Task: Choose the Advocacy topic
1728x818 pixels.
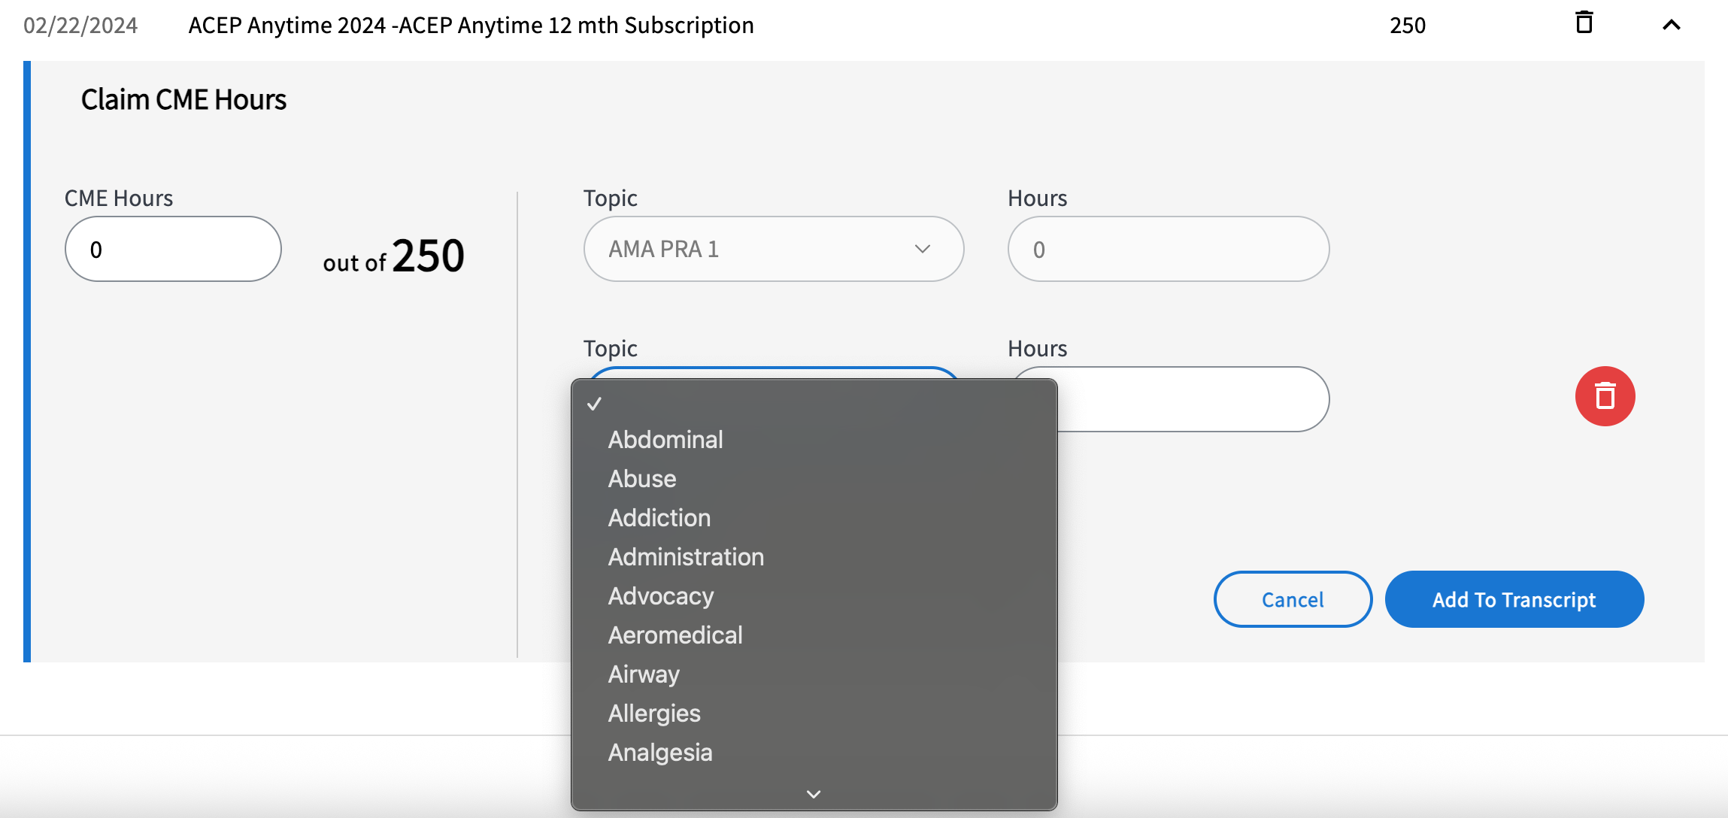Action: 660,596
